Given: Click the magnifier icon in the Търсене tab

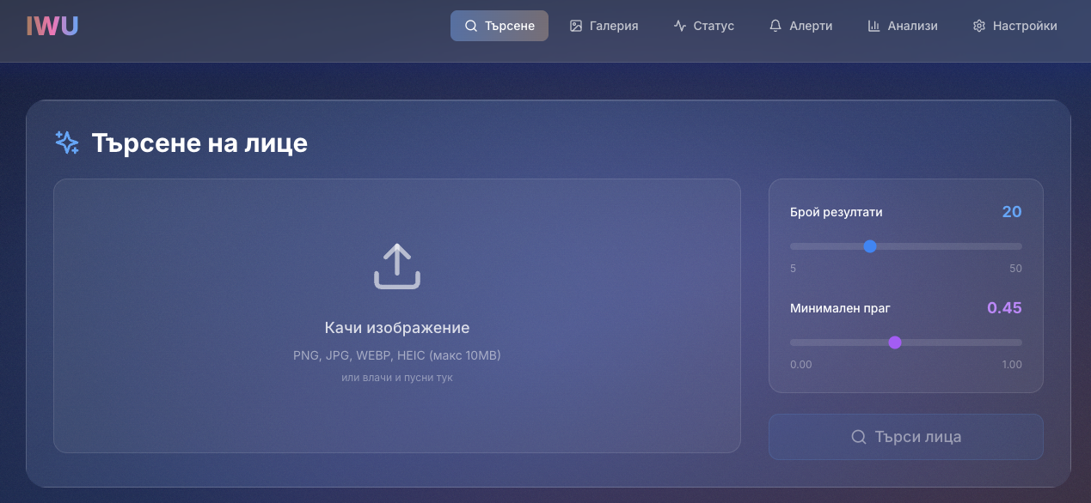Looking at the screenshot, I should coord(470,26).
